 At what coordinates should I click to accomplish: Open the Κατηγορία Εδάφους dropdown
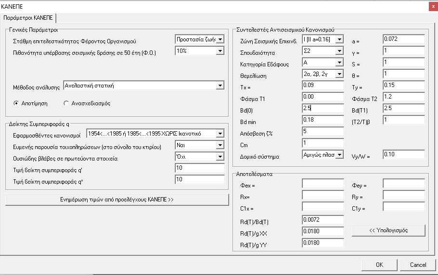click(322, 62)
